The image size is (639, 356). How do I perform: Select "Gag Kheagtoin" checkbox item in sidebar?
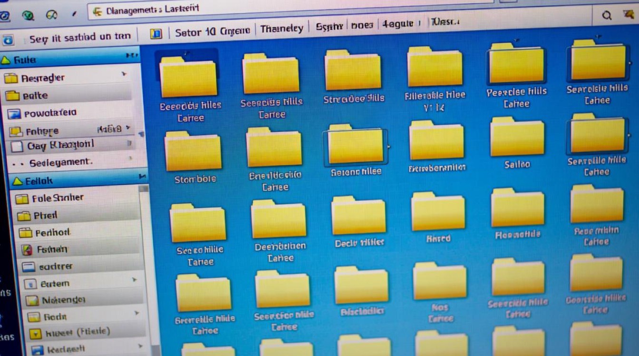tap(17, 146)
